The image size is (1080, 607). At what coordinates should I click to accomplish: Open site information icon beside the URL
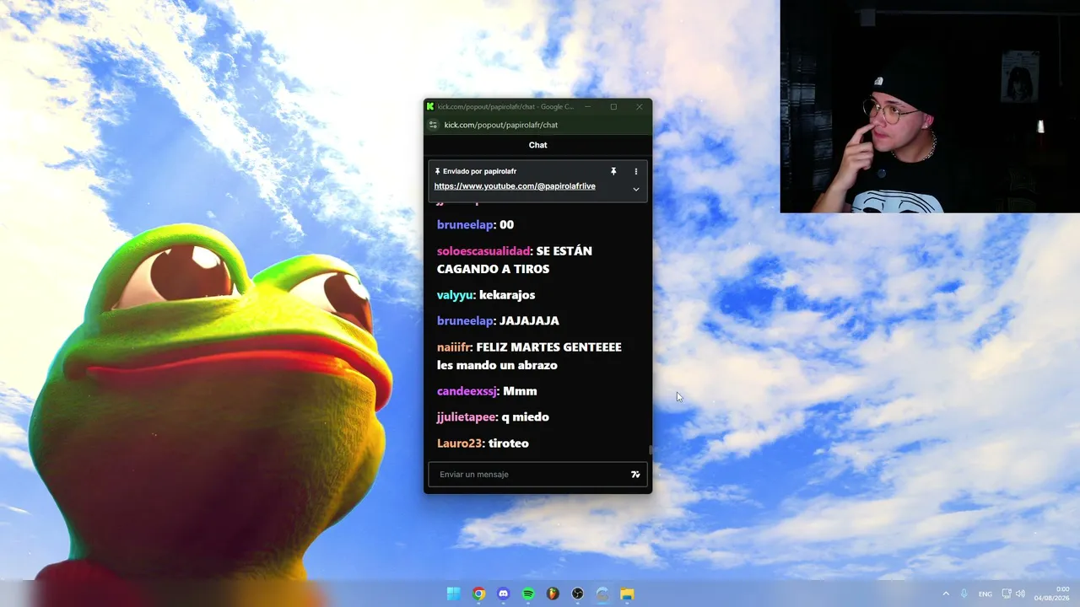[x=434, y=125]
